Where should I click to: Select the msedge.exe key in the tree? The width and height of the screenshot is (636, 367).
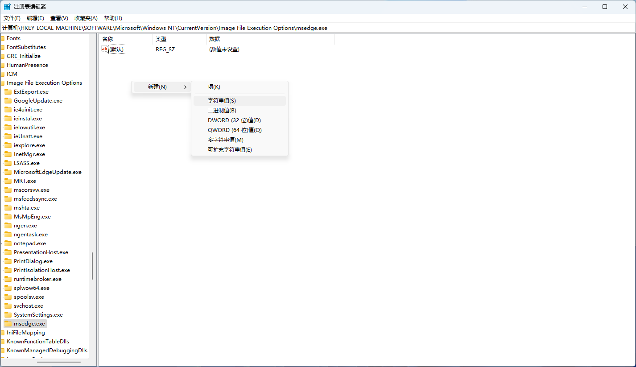(29, 323)
